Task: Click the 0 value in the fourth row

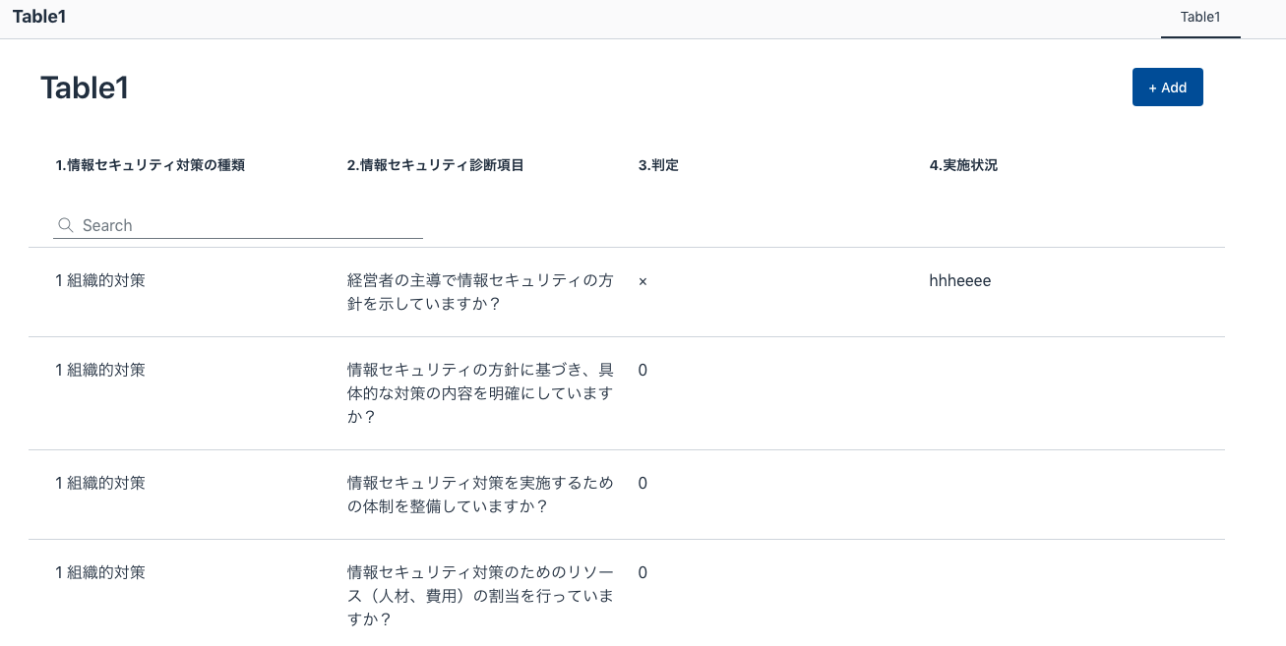Action: (x=643, y=573)
